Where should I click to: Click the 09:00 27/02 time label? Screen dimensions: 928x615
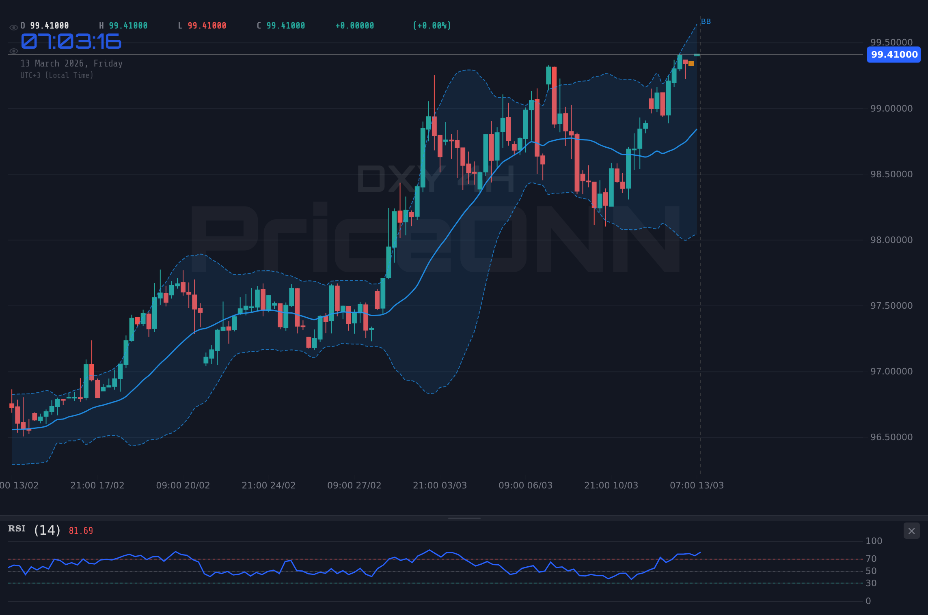click(354, 485)
